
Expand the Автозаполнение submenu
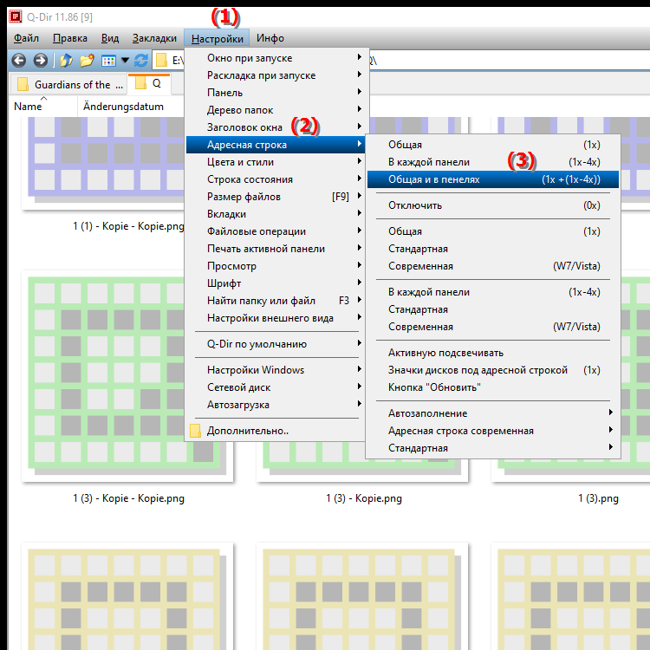click(493, 413)
